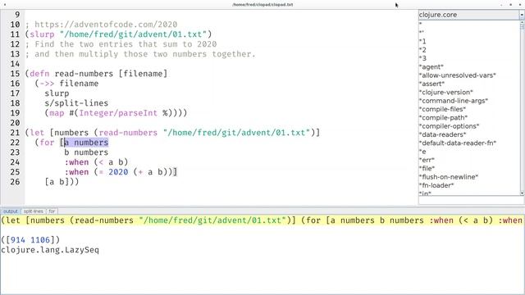525x295 pixels.
Task: Click the highlighted 'a numbers' binding on line 22
Action: pos(86,143)
